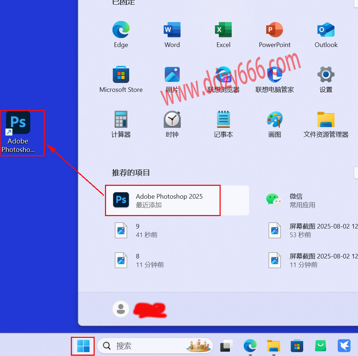This screenshot has width=358, height=356.
Task: Launch the 时钟 clock app
Action: click(x=172, y=124)
